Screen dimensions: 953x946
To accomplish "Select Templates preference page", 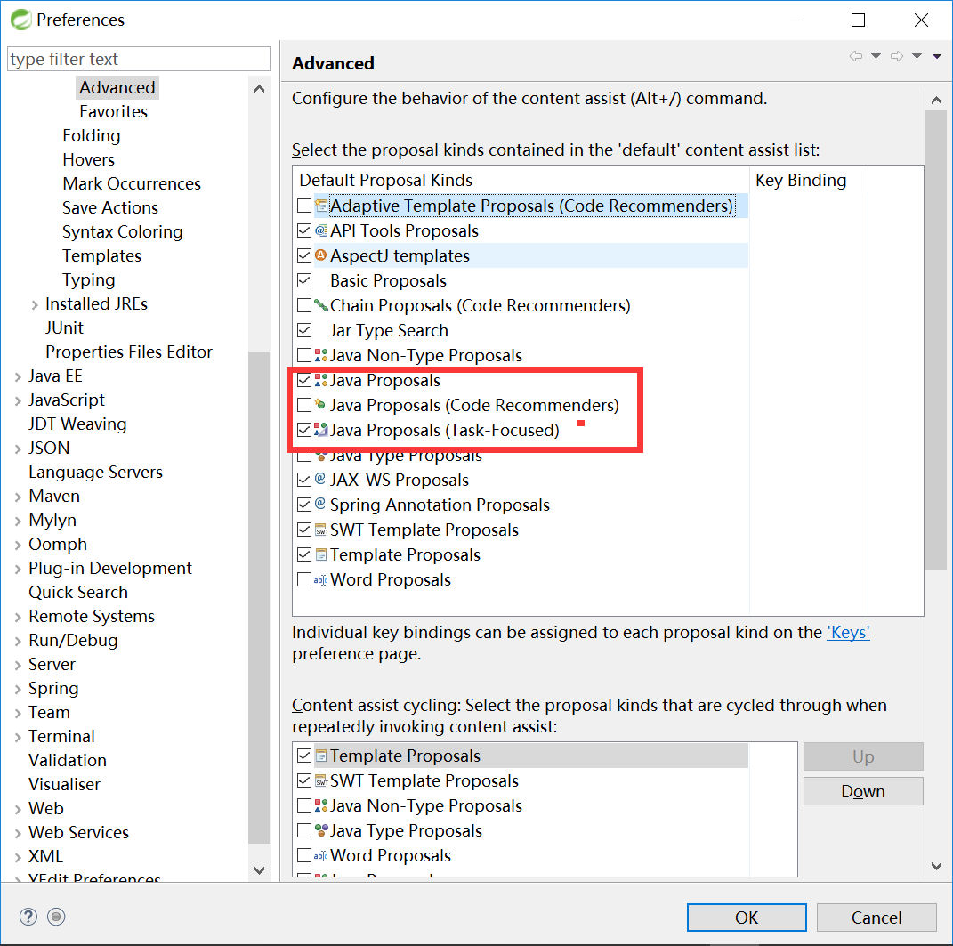I will (101, 255).
